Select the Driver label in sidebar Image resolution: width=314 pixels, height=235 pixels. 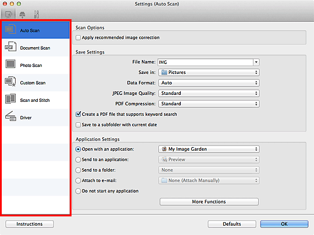click(x=26, y=117)
